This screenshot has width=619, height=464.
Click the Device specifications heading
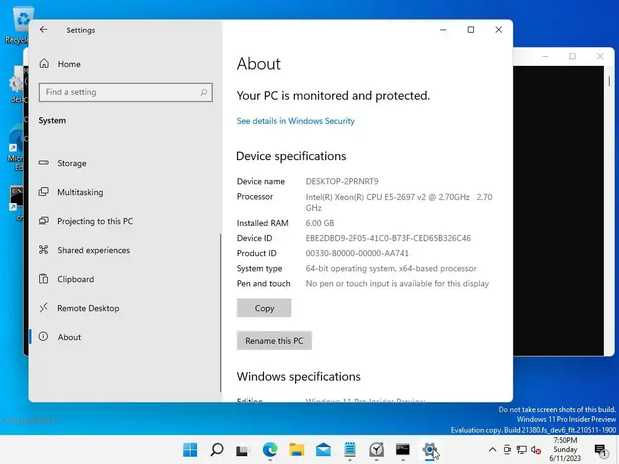[291, 156]
